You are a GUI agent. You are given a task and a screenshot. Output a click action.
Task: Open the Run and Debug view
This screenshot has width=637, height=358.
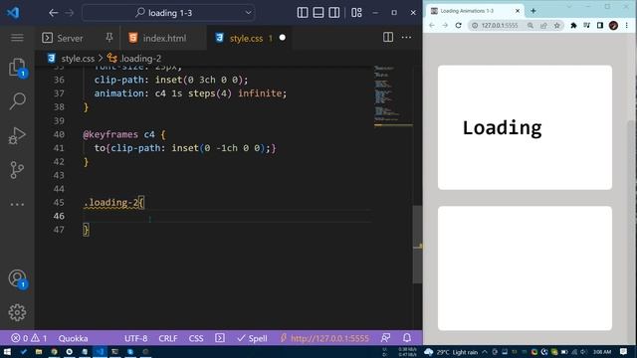[17, 135]
